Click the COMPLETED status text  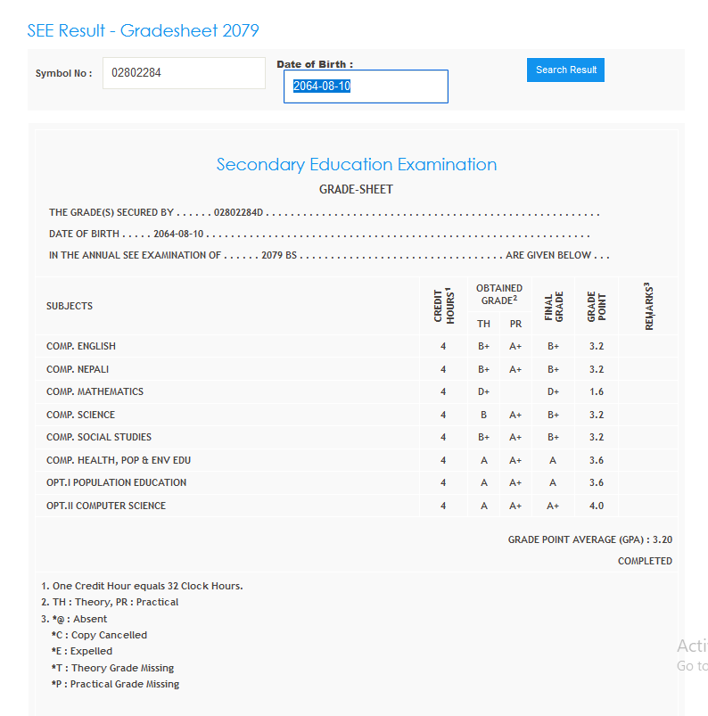pyautogui.click(x=645, y=561)
